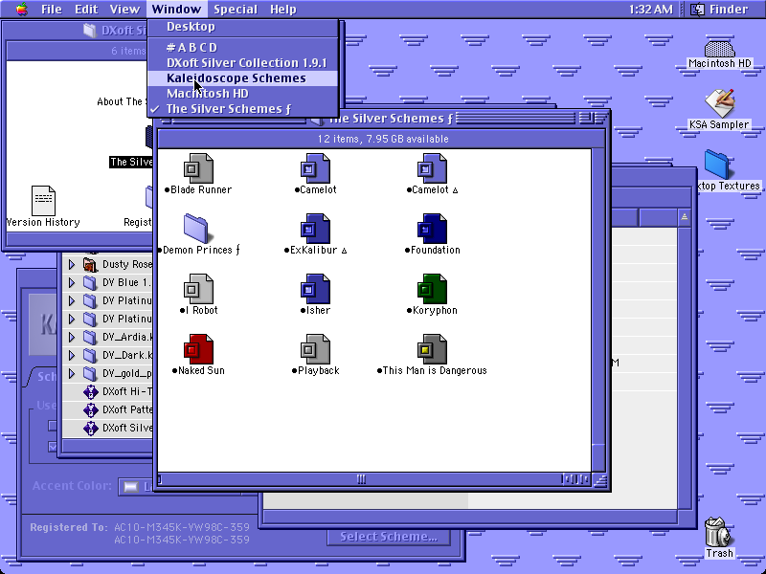766x574 pixels.
Task: Open the Help menu
Action: click(x=282, y=9)
